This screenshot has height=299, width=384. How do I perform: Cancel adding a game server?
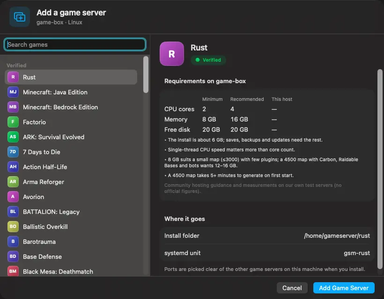click(292, 288)
